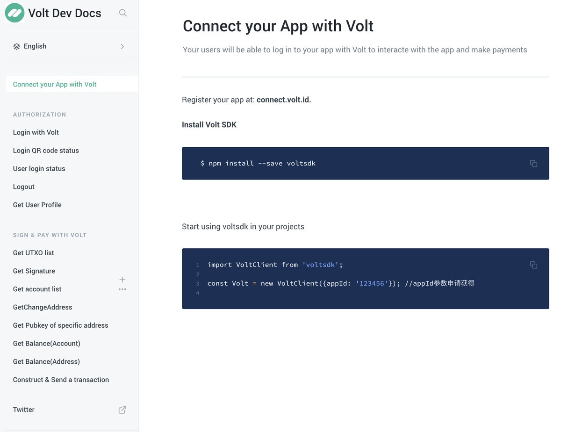
Task: Open Get Pubkey of specific address
Action: click(61, 325)
